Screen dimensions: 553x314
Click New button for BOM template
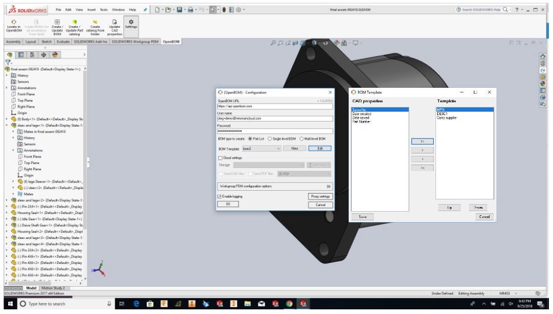tap(295, 148)
